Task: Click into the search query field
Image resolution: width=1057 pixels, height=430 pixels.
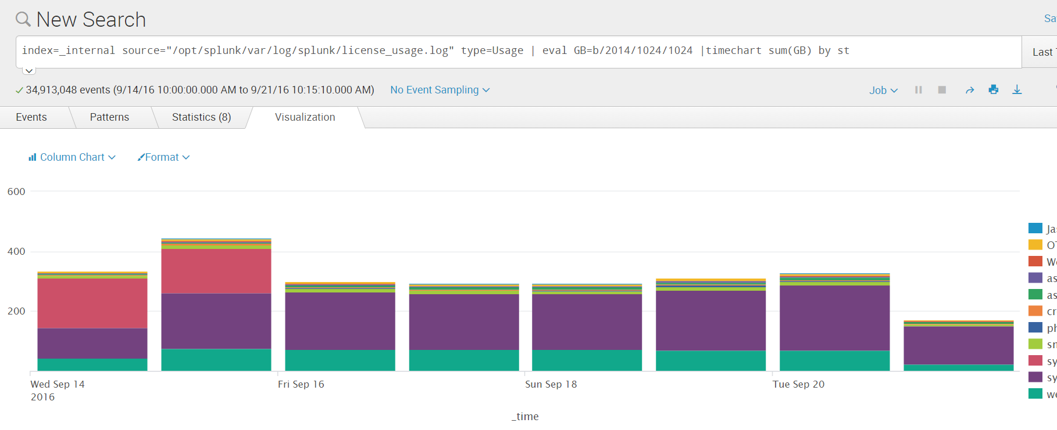Action: [519, 52]
